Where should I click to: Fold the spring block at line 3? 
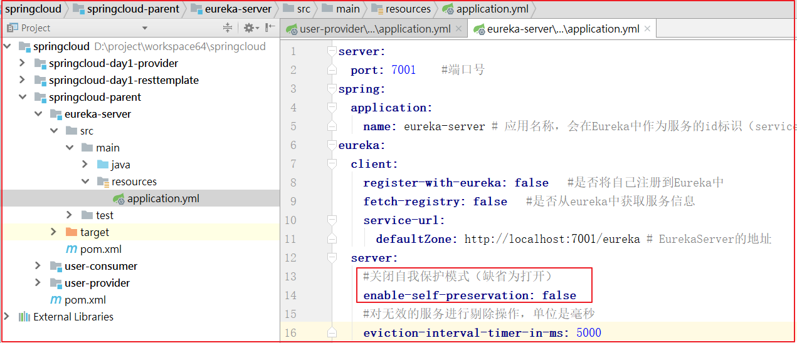pos(332,89)
